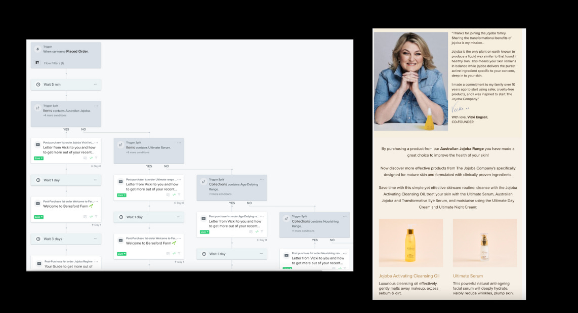This screenshot has height=313, width=578.
Task: Open three-dot menu on Wait 3 days
Action: [x=96, y=239]
